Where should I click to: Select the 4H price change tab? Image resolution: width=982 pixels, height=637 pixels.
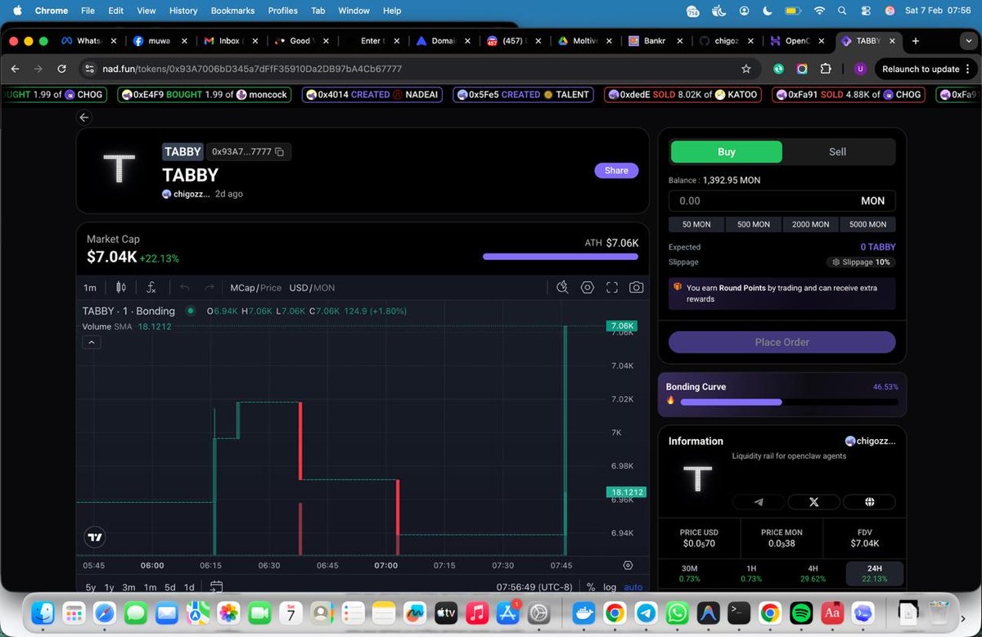(x=813, y=573)
